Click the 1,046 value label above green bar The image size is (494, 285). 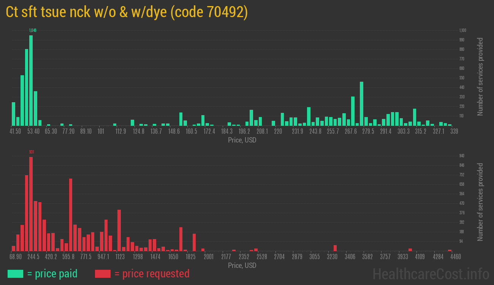(x=33, y=30)
